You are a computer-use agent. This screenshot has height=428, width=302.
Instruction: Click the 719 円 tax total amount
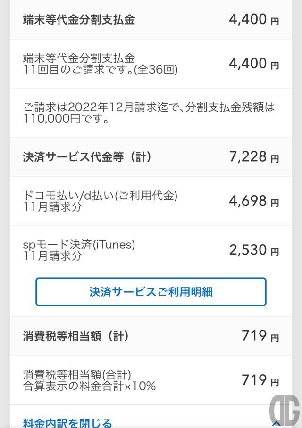260,336
